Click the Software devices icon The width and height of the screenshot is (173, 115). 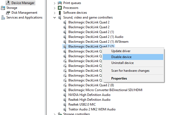[x=60, y=13]
